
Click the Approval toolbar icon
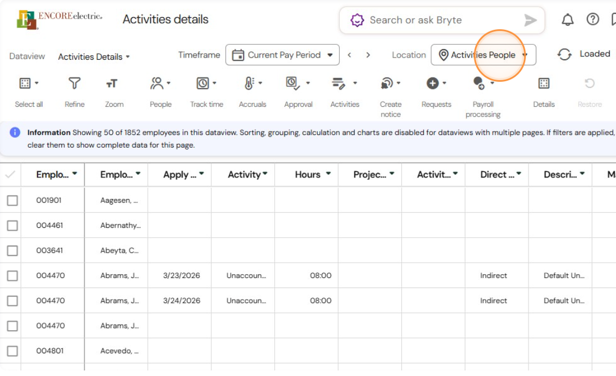[x=292, y=83]
